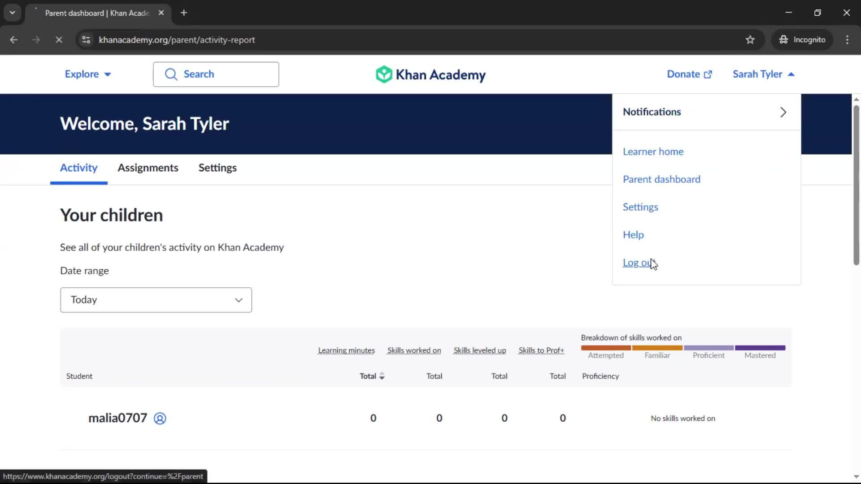Sort by Learning minutes Total arrows
861x484 pixels.
point(382,376)
